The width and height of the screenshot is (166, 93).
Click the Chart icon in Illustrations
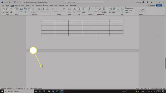pyautogui.click(x=43, y=10)
